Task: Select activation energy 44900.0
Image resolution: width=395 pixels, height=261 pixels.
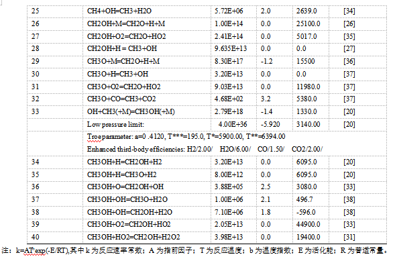Action: pyautogui.click(x=308, y=224)
